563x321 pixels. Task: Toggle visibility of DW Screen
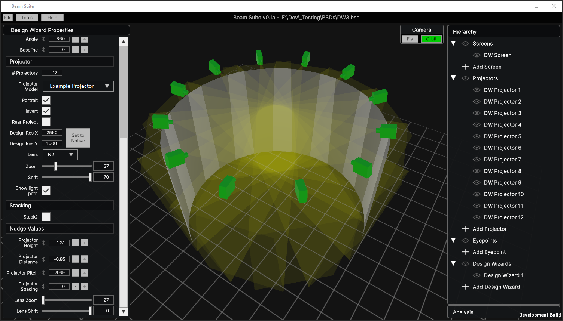[477, 55]
